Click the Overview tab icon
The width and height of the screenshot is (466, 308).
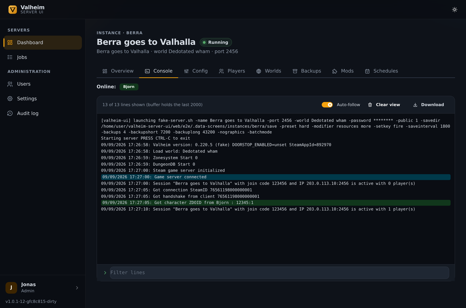[x=105, y=71]
